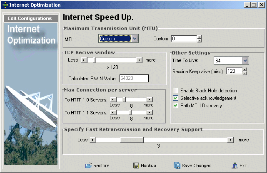Click the Restore folder icon
Image resolution: width=267 pixels, height=173 pixels.
[x=89, y=166]
